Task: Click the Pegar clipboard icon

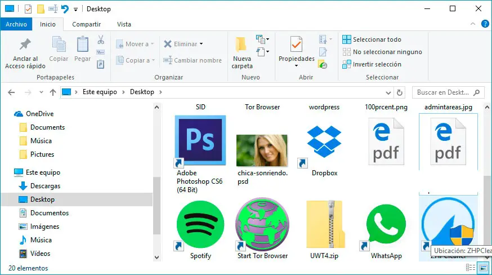Action: 83,44
